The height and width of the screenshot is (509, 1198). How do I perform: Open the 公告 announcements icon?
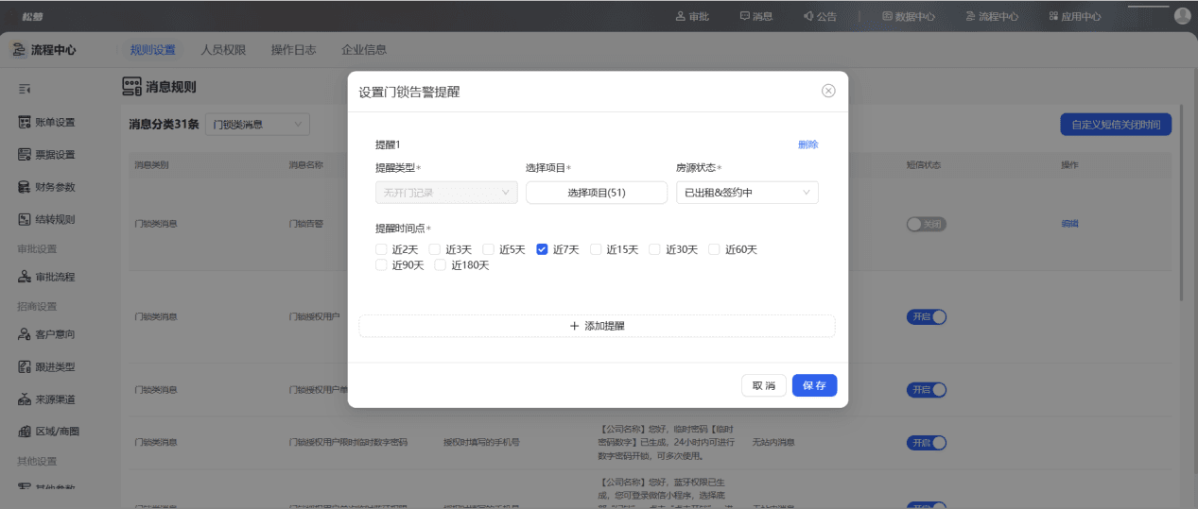(x=808, y=16)
